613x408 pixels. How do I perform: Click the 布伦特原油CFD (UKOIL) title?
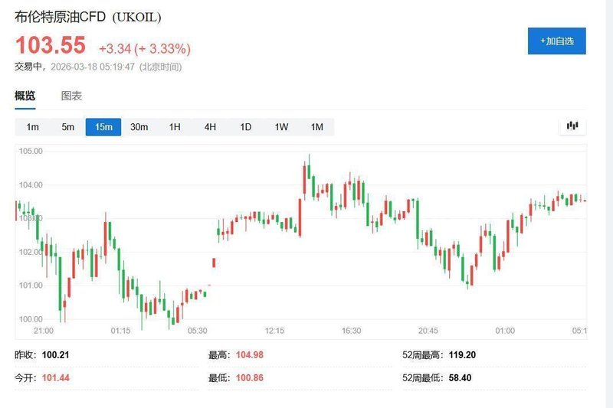88,16
